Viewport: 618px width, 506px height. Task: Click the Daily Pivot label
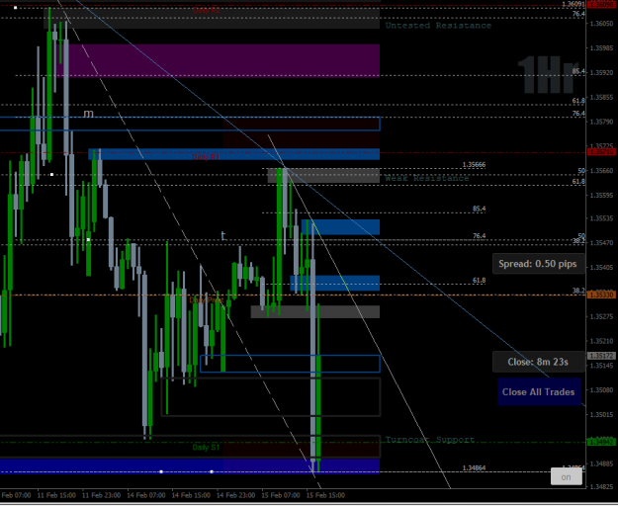tap(206, 300)
